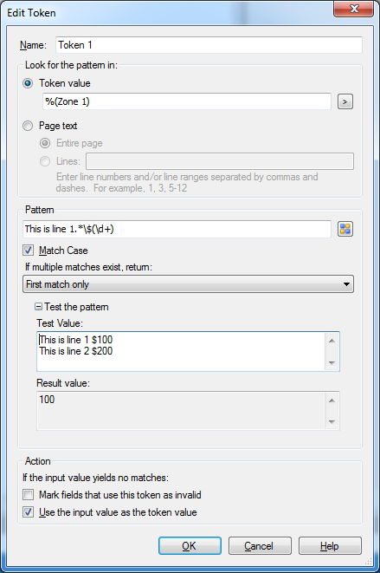Collapse the Test the pattern section

point(38,307)
